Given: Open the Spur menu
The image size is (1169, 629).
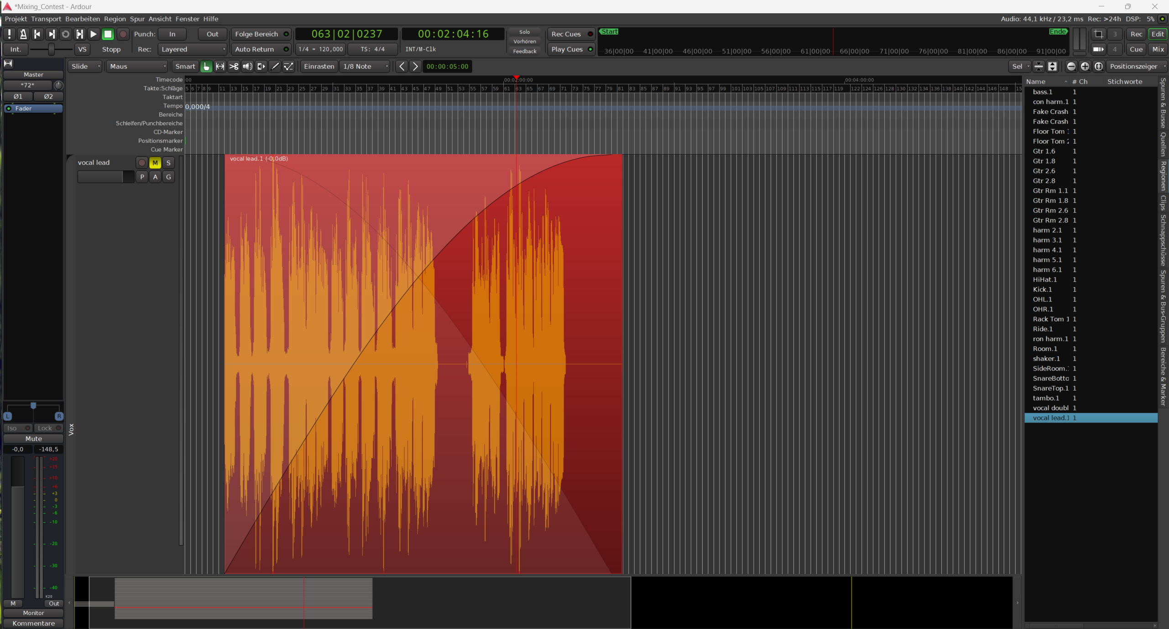Looking at the screenshot, I should [x=137, y=19].
